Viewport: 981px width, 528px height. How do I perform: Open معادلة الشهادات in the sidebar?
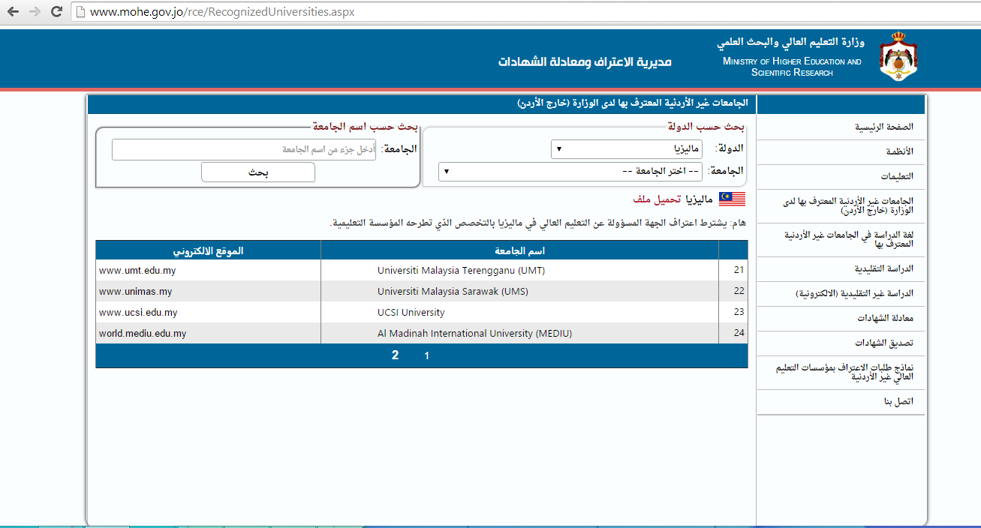click(x=886, y=319)
